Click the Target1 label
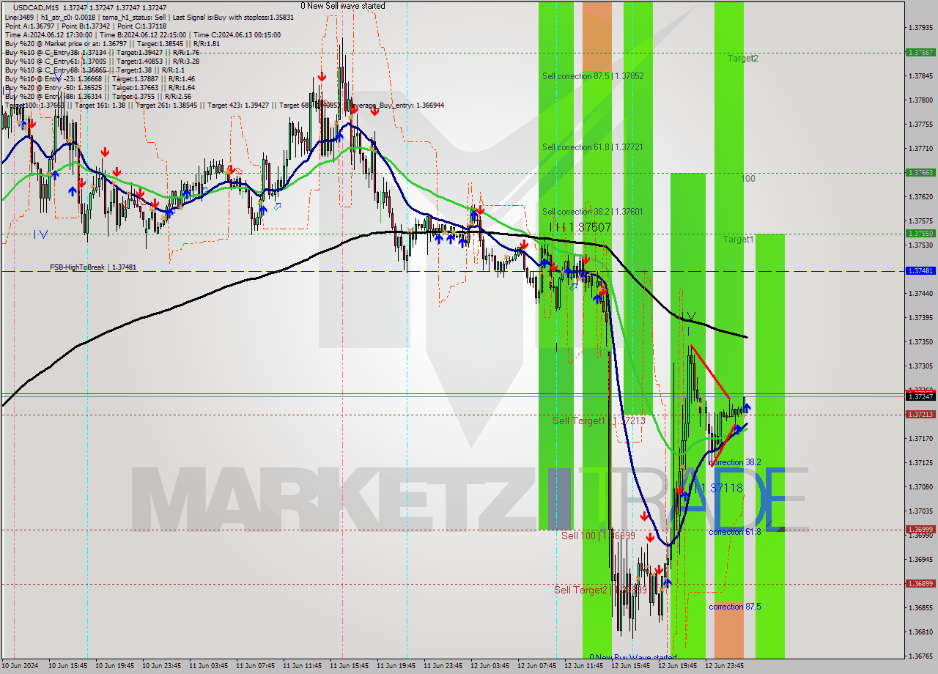 738,240
